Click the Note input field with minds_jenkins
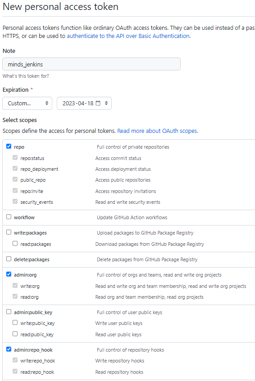Viewport: 255px width, 381px height. tap(91, 64)
